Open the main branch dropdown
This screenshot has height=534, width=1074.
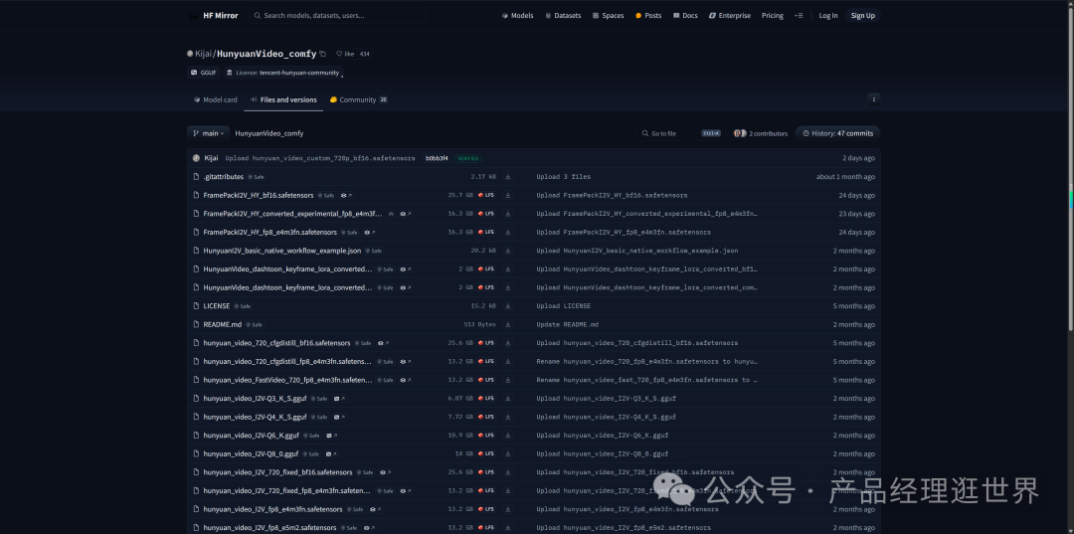pos(208,133)
